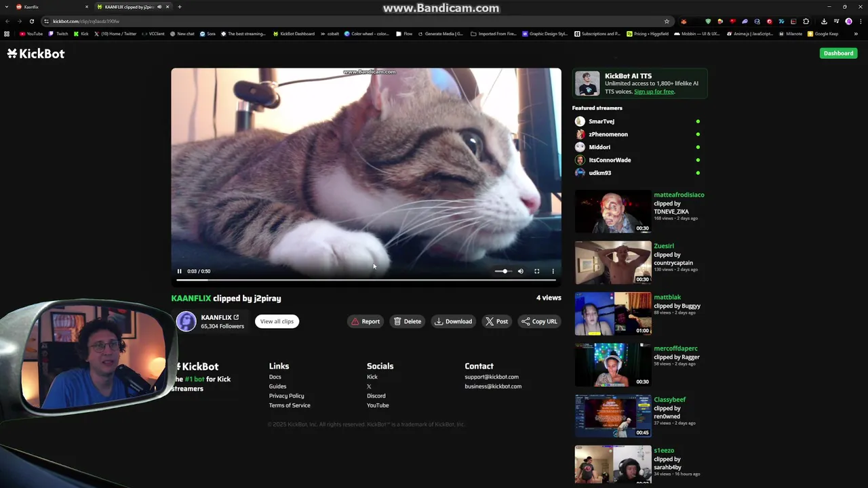Open the green Dashboard button
The image size is (868, 488).
tap(838, 54)
